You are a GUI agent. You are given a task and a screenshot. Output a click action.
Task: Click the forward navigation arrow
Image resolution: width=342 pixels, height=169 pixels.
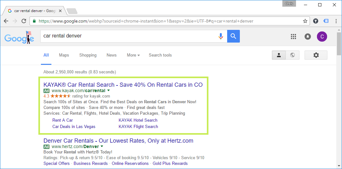15,21
